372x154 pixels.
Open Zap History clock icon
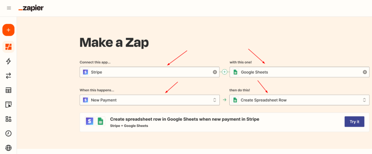pyautogui.click(x=8, y=133)
